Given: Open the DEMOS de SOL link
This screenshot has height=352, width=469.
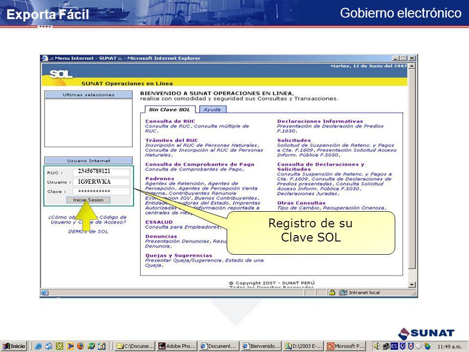Looking at the screenshot, I should [88, 231].
